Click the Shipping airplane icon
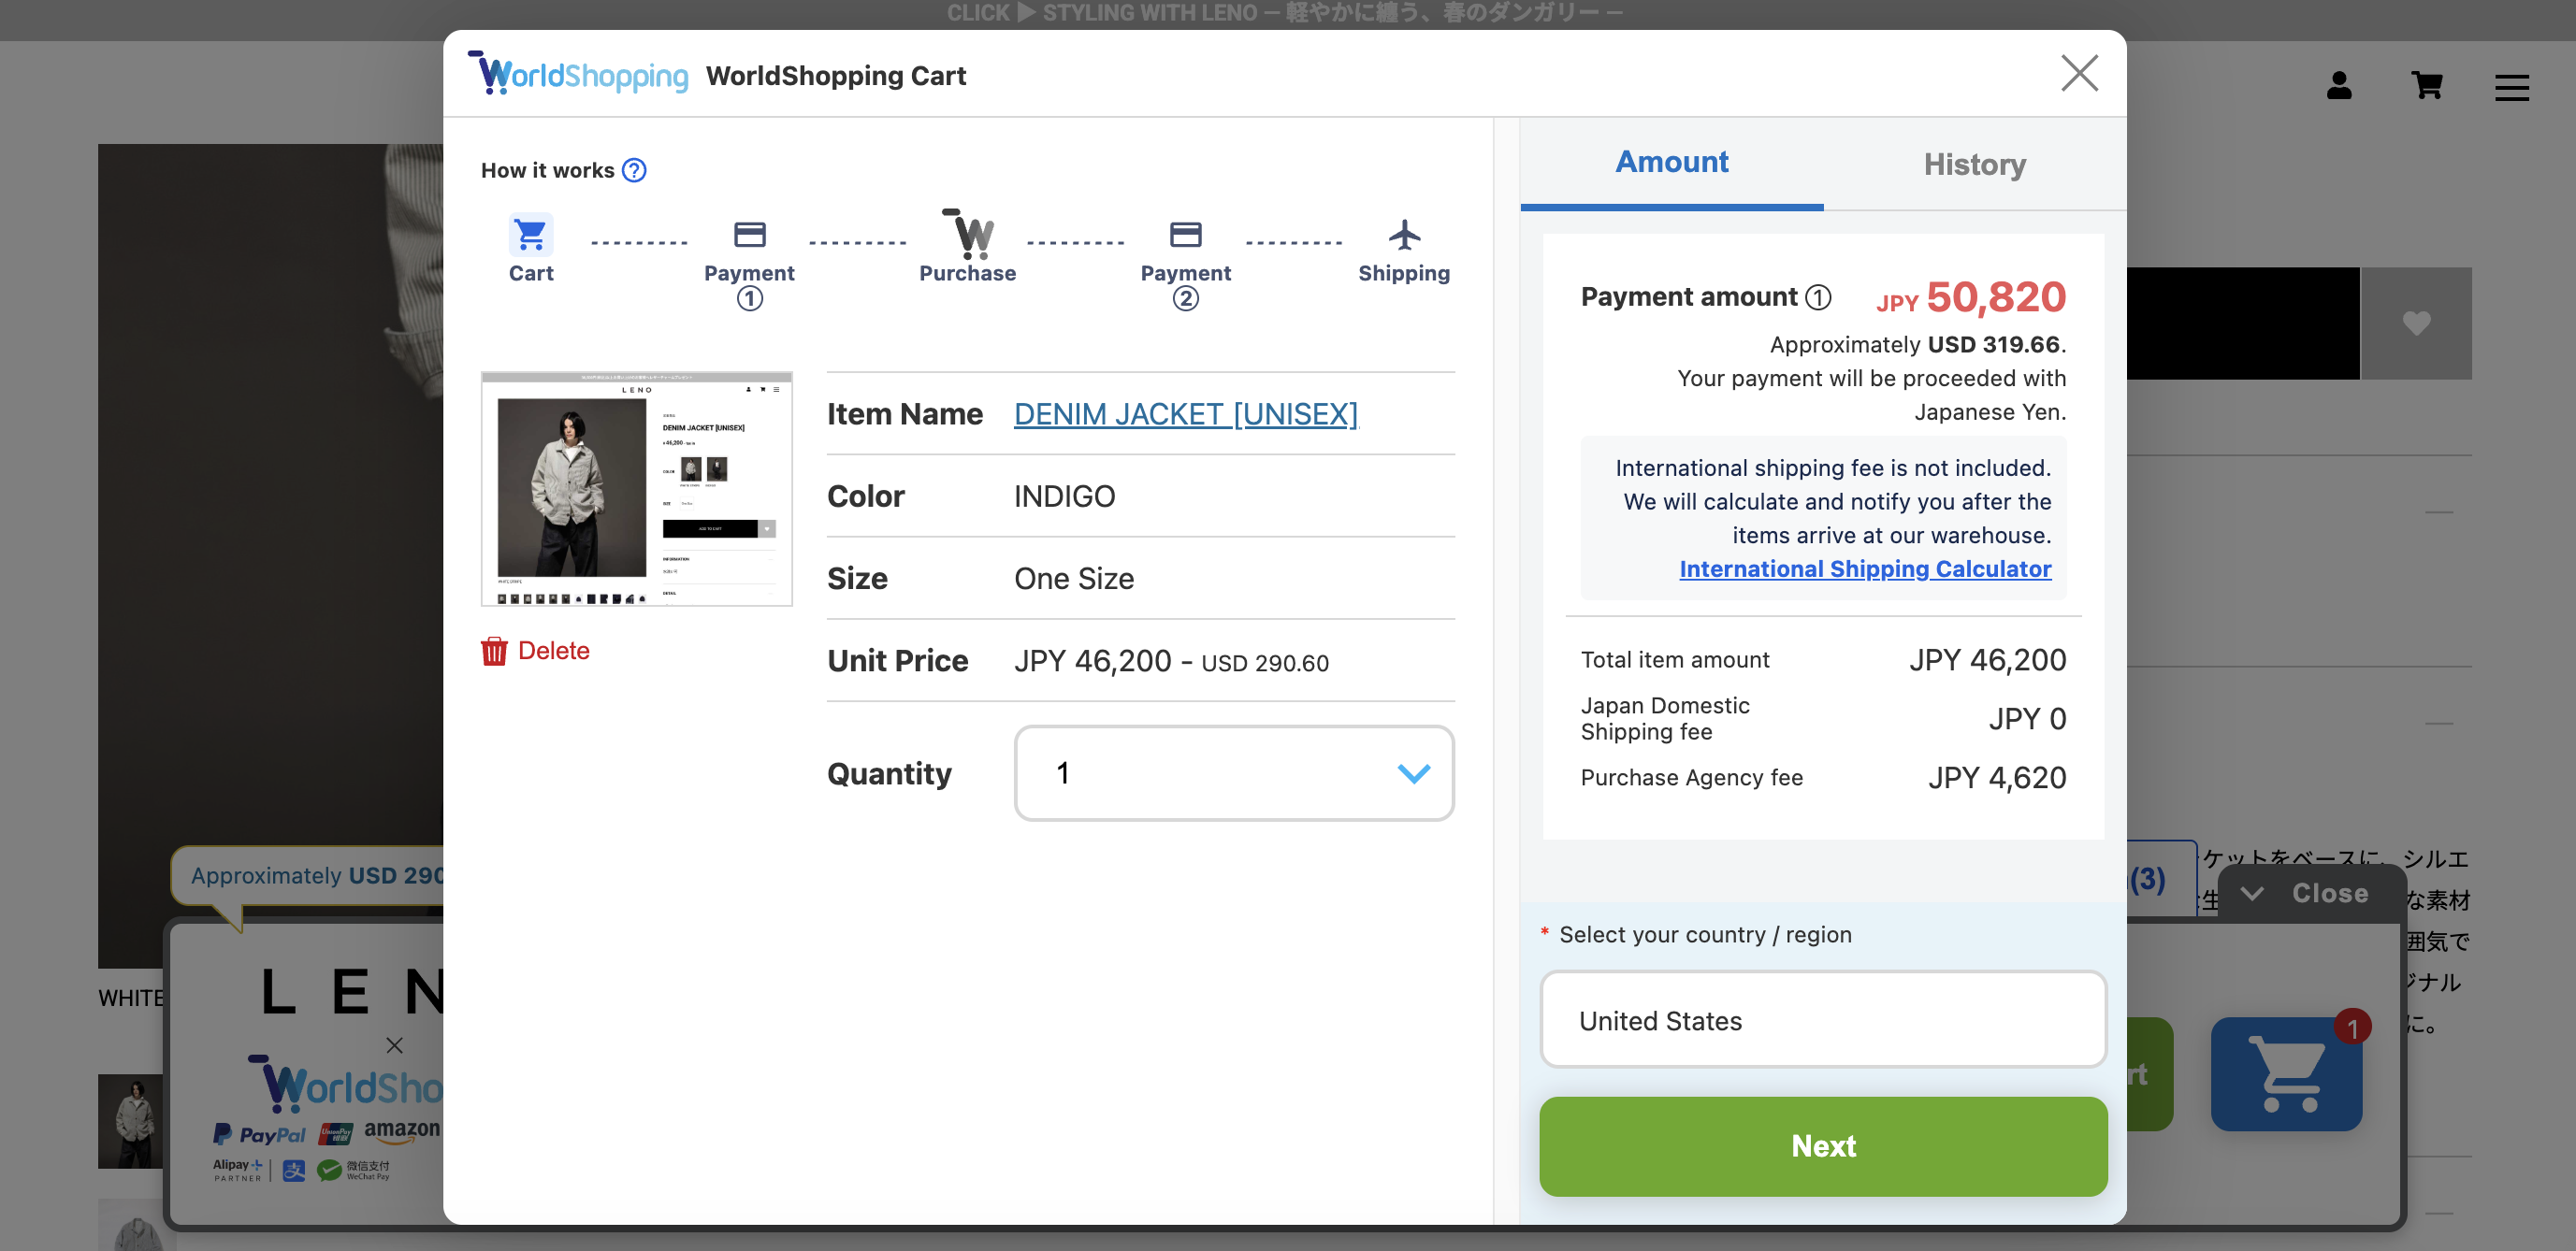Image resolution: width=2576 pixels, height=1251 pixels. pyautogui.click(x=1404, y=235)
